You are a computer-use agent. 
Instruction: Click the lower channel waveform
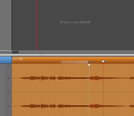point(73,106)
